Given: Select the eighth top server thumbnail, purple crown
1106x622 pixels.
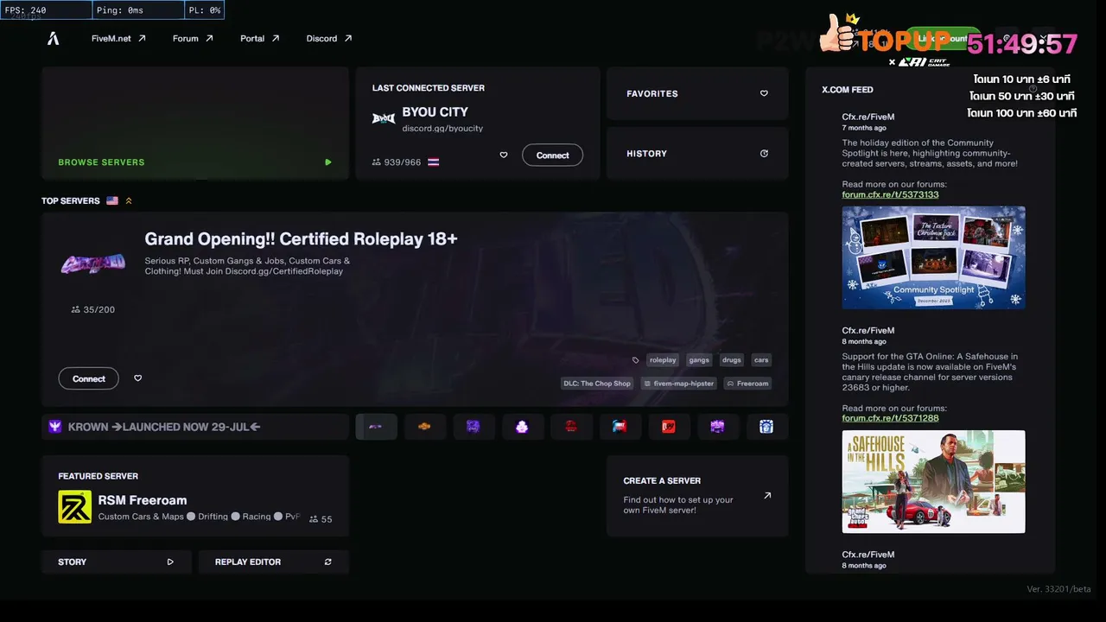Looking at the screenshot, I should [x=717, y=427].
